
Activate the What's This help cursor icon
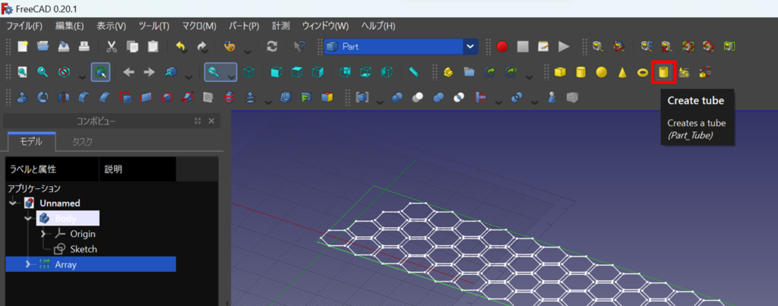coord(299,46)
